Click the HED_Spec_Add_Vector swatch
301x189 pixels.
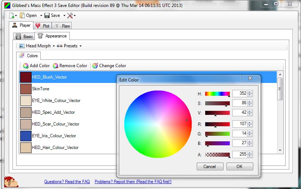tap(26, 112)
